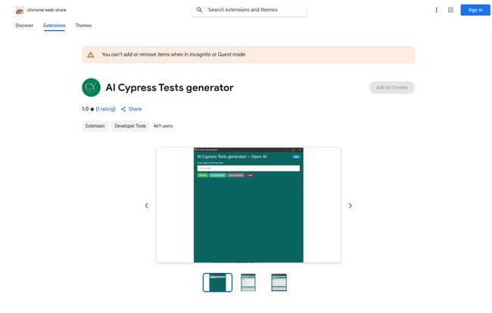Screen dimensions: 492x313
Task: Show the previous screenshot with left arrow
Action: (147, 206)
